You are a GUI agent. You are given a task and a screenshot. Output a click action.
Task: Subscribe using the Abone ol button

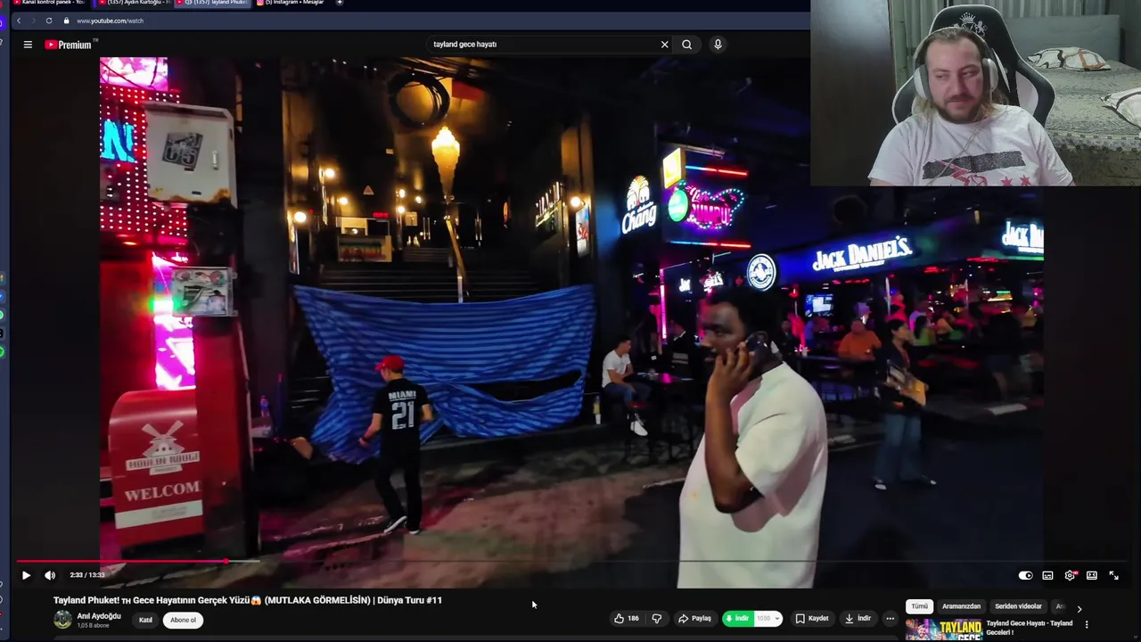pos(183,620)
